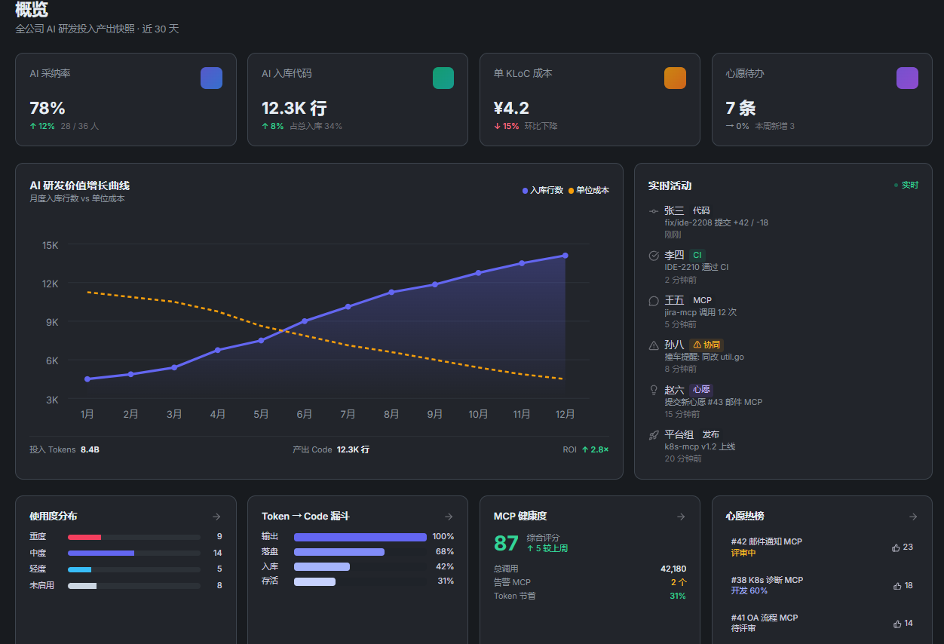
Task: Expand 使用度分布 panel via arrow
Action: [216, 517]
